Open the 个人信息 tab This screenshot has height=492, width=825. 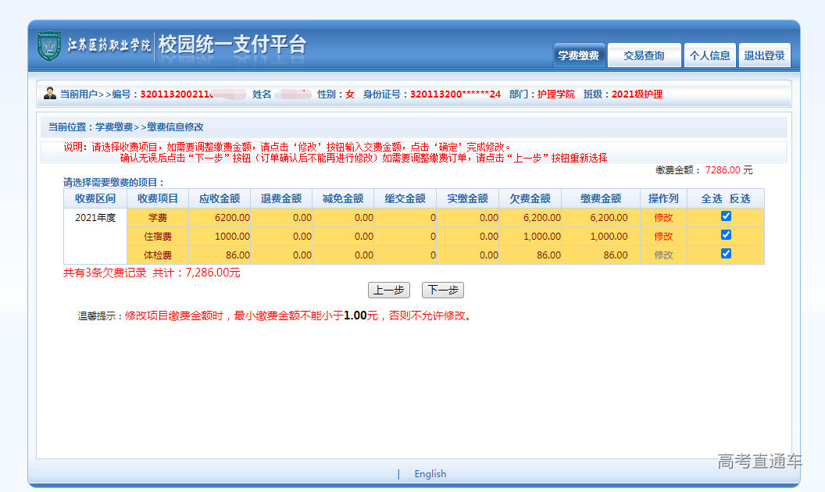click(x=709, y=55)
